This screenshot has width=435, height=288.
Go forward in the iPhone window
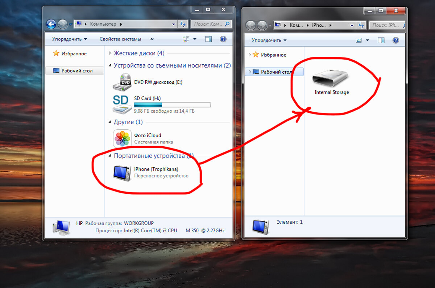(x=262, y=25)
